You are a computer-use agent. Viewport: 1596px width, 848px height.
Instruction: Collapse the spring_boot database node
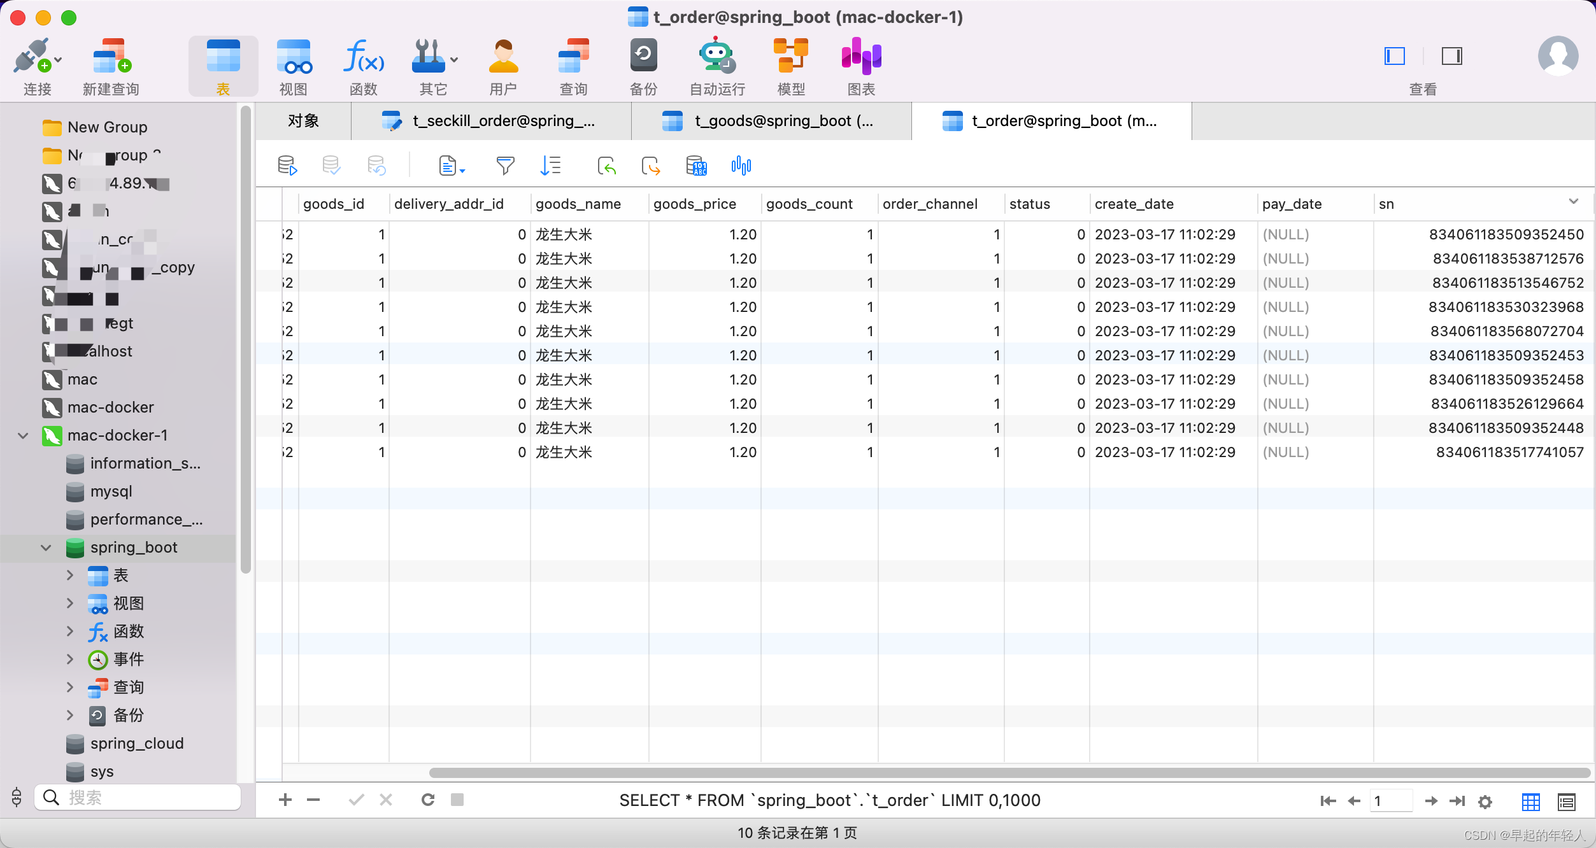(46, 548)
